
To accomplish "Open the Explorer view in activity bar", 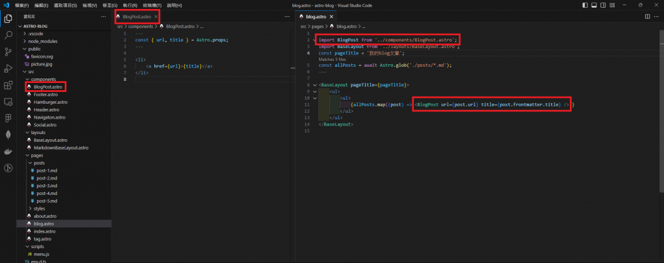I will (x=8, y=19).
